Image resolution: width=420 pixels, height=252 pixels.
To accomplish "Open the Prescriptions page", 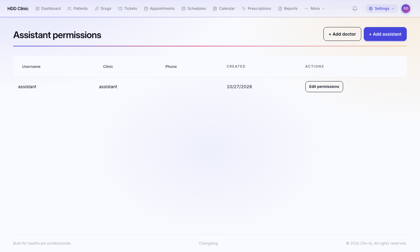I will tap(256, 9).
